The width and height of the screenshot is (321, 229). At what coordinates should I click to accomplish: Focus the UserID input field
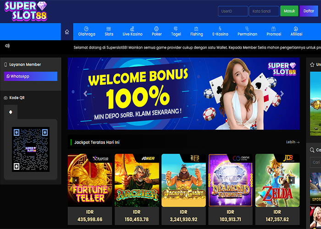coord(233,11)
